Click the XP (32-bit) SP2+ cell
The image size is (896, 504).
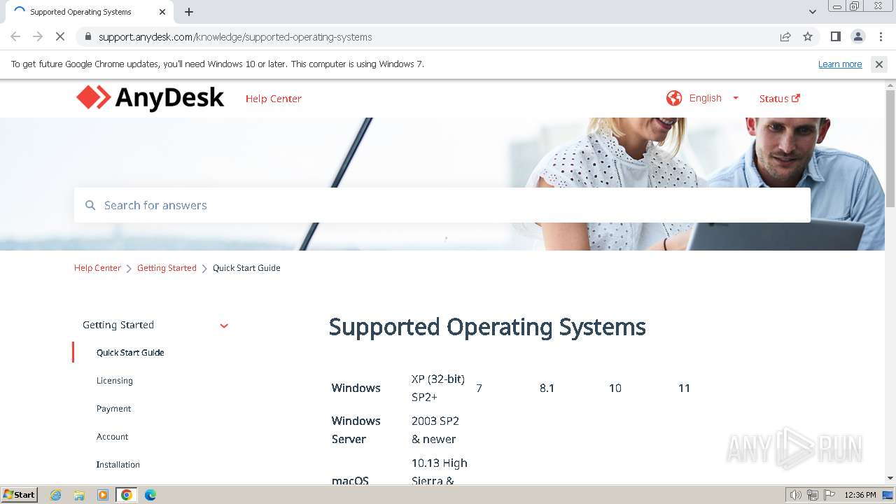(438, 388)
